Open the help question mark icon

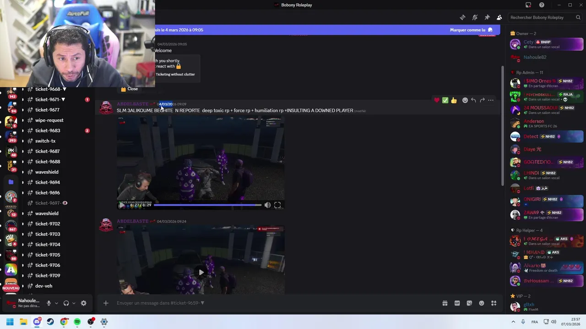[x=542, y=5]
